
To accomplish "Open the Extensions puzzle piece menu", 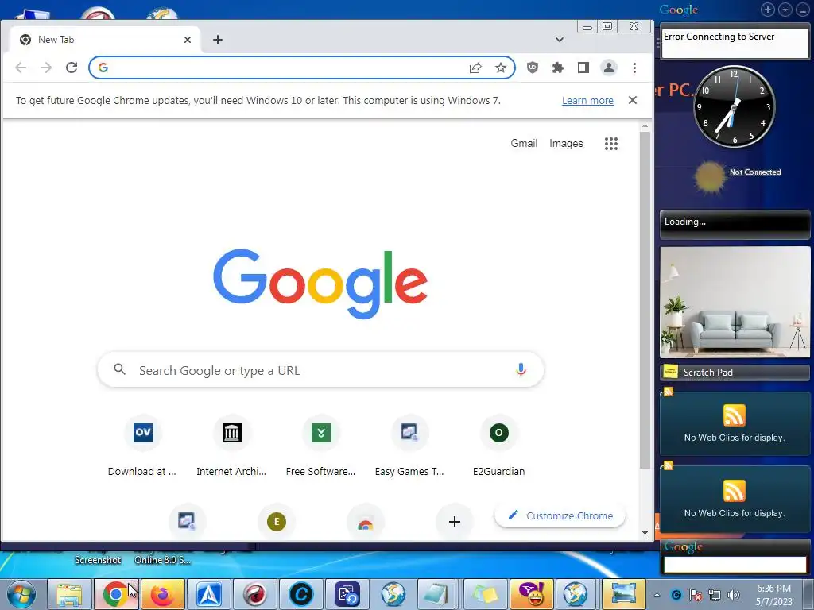I will pyautogui.click(x=558, y=68).
